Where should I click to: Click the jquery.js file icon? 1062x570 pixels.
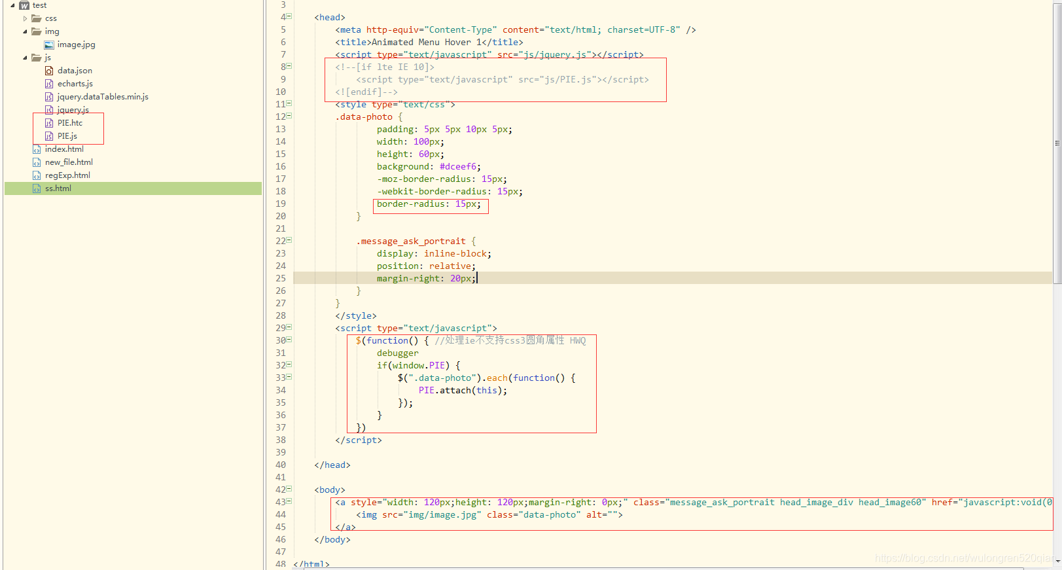pyautogui.click(x=49, y=110)
